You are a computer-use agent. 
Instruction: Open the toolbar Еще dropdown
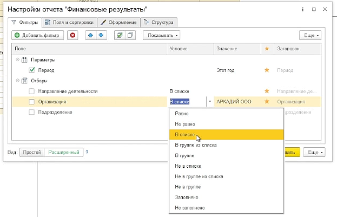pyautogui.click(x=310, y=35)
